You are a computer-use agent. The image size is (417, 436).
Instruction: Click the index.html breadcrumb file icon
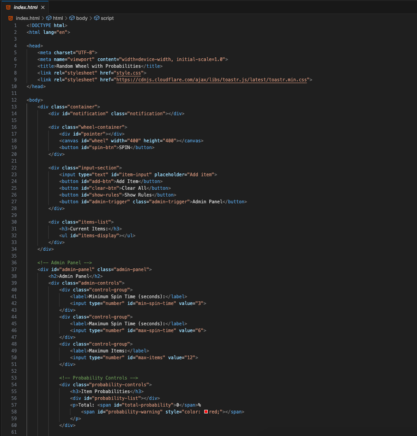click(10, 18)
